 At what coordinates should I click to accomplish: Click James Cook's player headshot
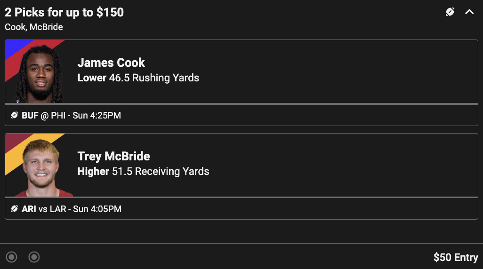(x=40, y=75)
